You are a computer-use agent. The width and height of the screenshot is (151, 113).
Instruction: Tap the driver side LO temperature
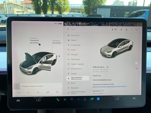38,100
